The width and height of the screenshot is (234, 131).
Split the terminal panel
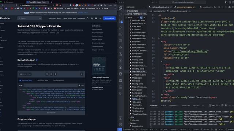pos(222,105)
